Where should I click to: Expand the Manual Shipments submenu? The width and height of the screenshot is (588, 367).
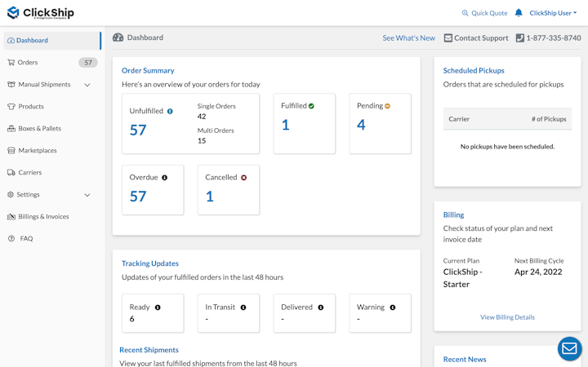[87, 85]
